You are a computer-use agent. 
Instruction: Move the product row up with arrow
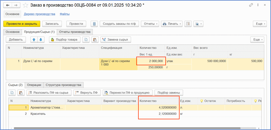(x=34, y=39)
